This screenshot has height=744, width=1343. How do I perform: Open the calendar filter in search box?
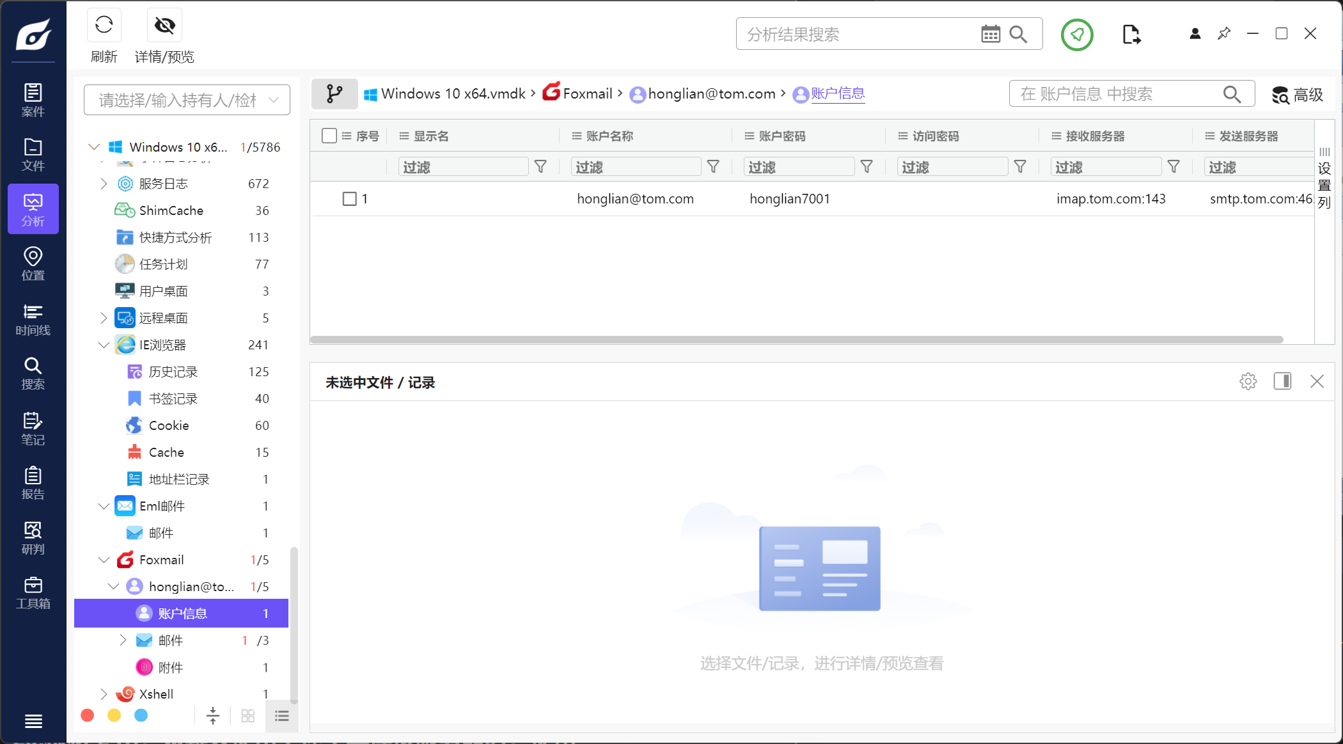[990, 35]
